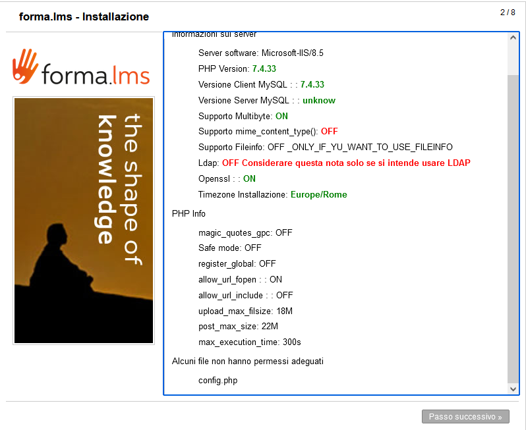The width and height of the screenshot is (526, 430).
Task: Click the 'the shape of knowledge' banner image
Action: click(83, 220)
